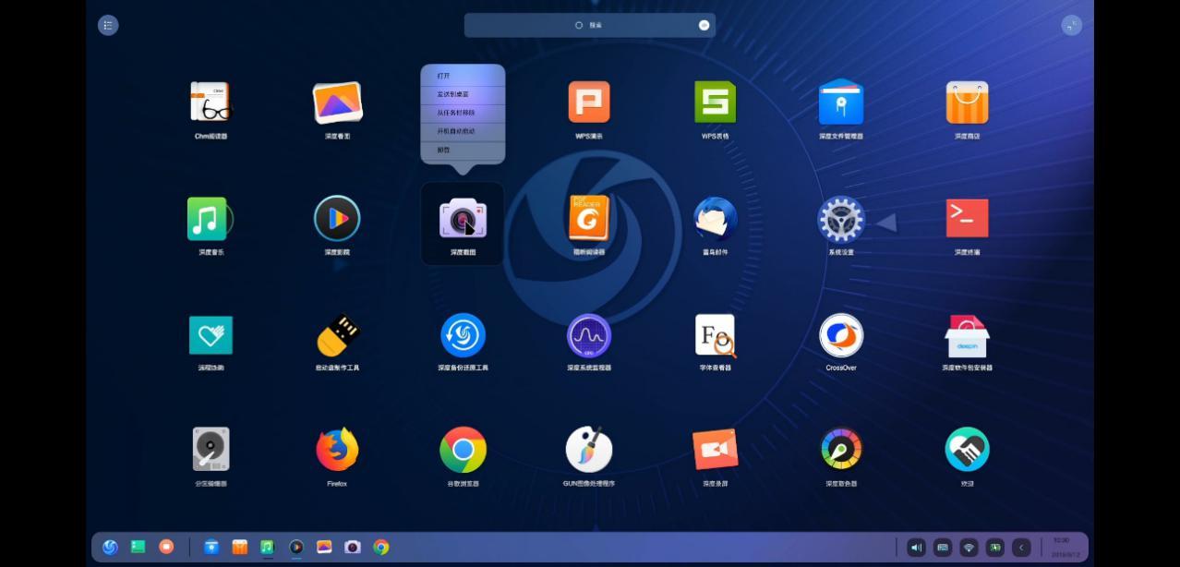The image size is (1180, 567).
Task: Click the Wi-Fi icon in system tray
Action: (x=968, y=547)
